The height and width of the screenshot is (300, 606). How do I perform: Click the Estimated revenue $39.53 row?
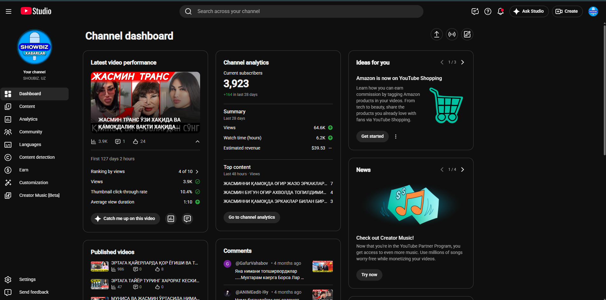(x=278, y=148)
